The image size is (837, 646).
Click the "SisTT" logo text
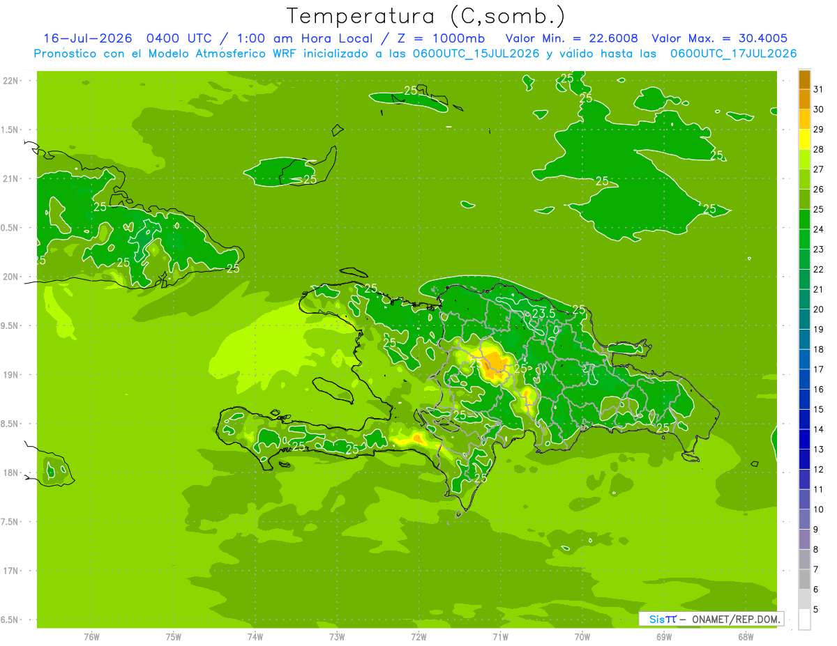(663, 619)
